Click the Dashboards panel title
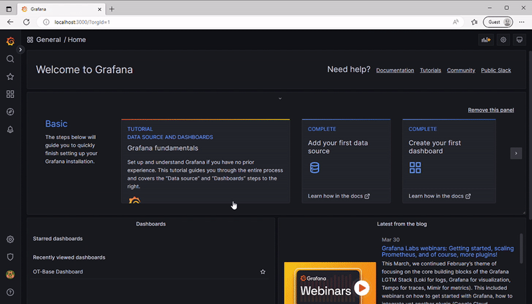 click(x=151, y=224)
